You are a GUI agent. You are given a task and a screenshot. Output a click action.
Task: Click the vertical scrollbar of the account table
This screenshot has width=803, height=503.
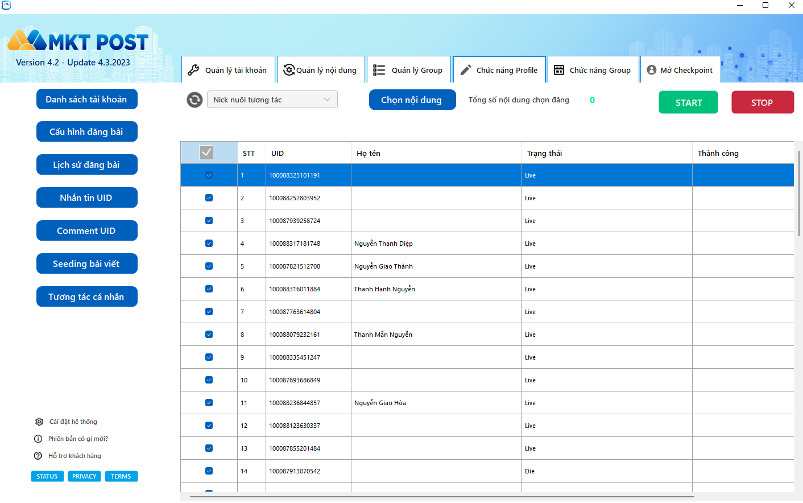click(x=799, y=193)
